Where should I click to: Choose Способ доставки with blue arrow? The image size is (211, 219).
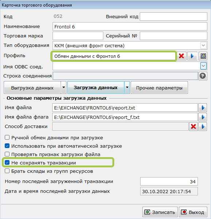point(203,127)
